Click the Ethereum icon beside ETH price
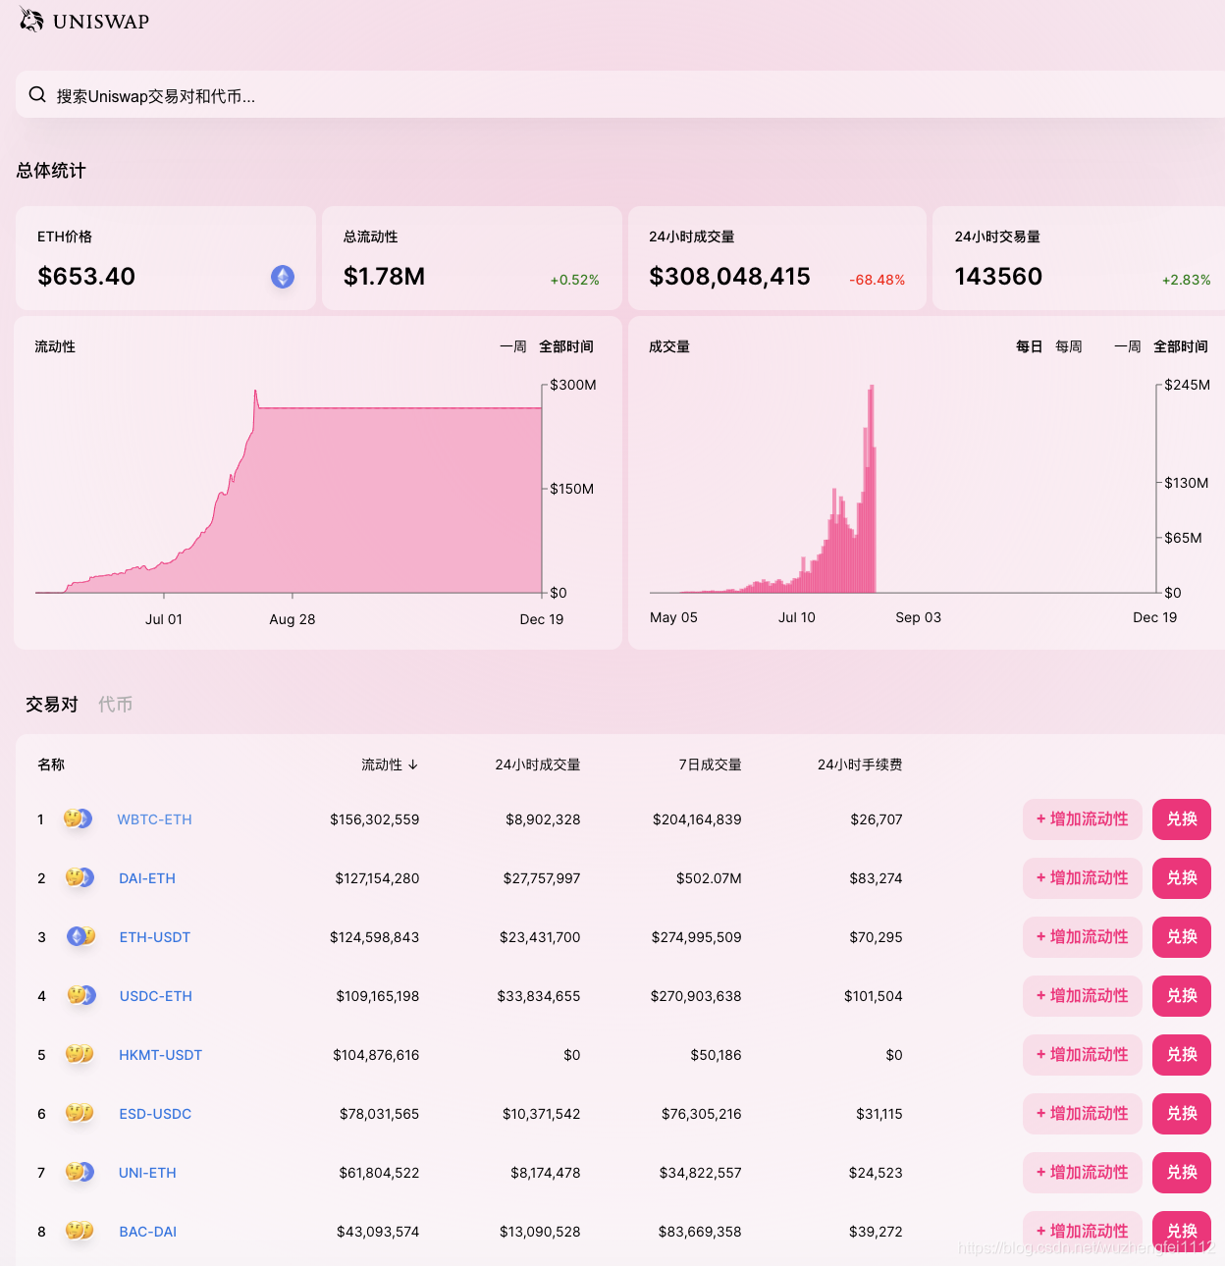This screenshot has height=1266, width=1225. click(x=283, y=277)
